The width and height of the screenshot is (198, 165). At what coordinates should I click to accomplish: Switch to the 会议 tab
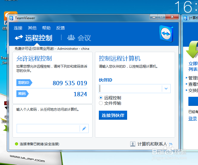pyautogui.click(x=79, y=38)
